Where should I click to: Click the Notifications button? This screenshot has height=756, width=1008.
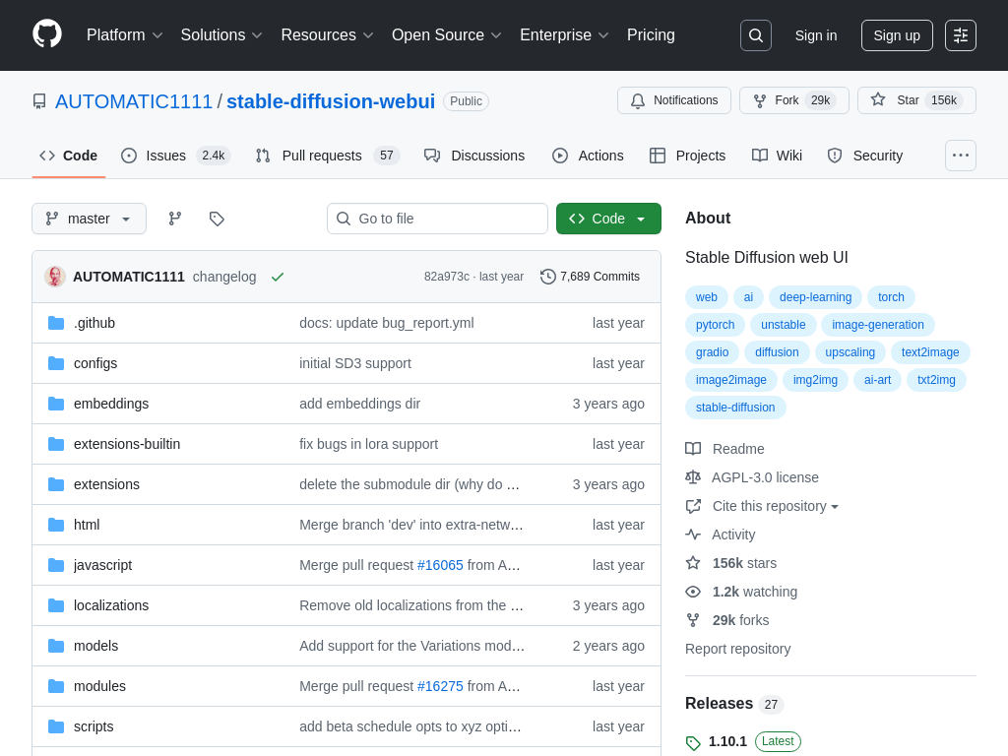(x=673, y=100)
